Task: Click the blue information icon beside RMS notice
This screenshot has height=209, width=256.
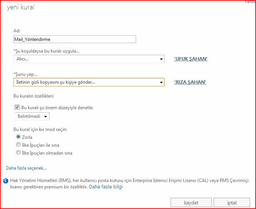Action: (x=6, y=181)
